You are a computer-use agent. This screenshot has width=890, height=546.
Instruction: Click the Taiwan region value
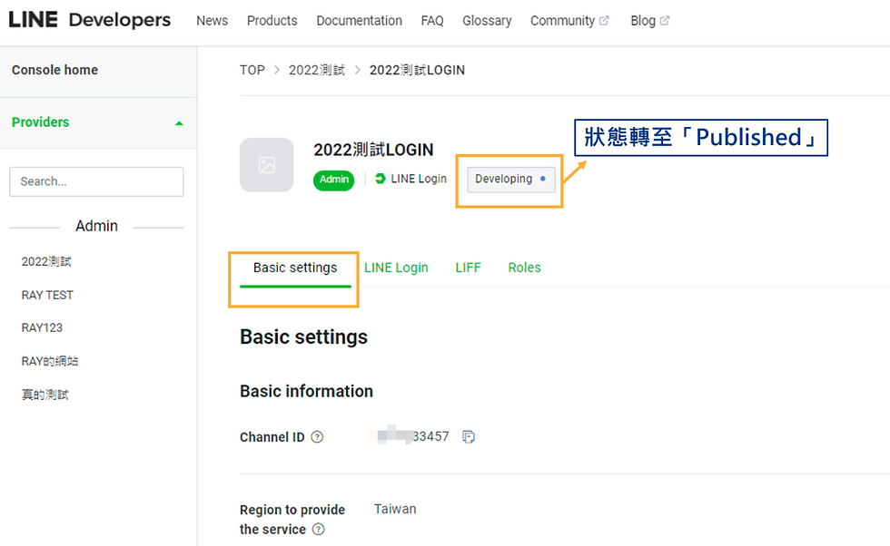click(x=395, y=509)
